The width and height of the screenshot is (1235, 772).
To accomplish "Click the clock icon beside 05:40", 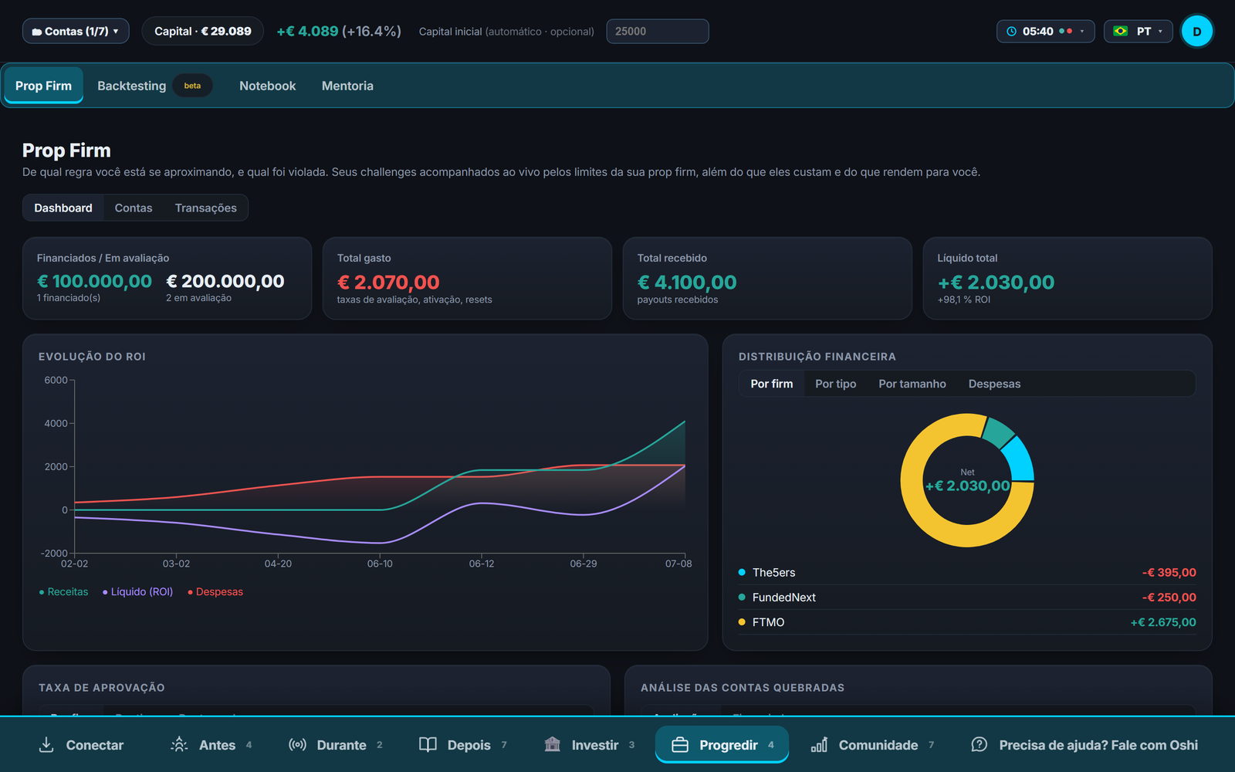I will [1012, 32].
